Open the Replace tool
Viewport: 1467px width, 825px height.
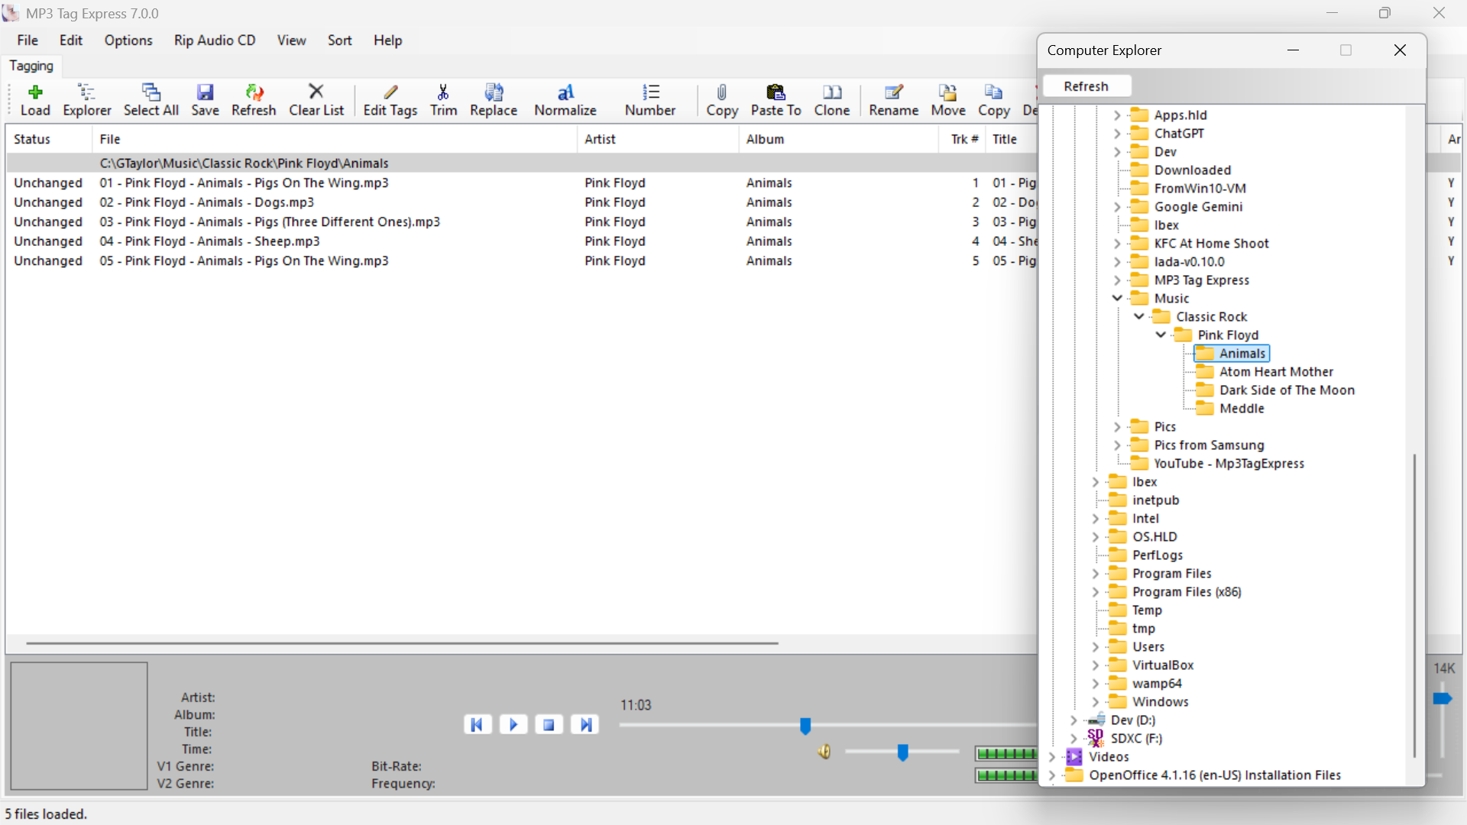[x=494, y=100]
